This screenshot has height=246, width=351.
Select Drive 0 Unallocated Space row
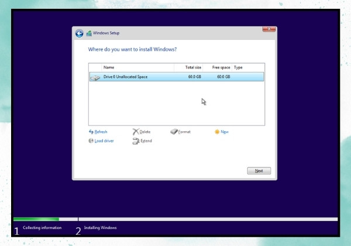(177, 77)
